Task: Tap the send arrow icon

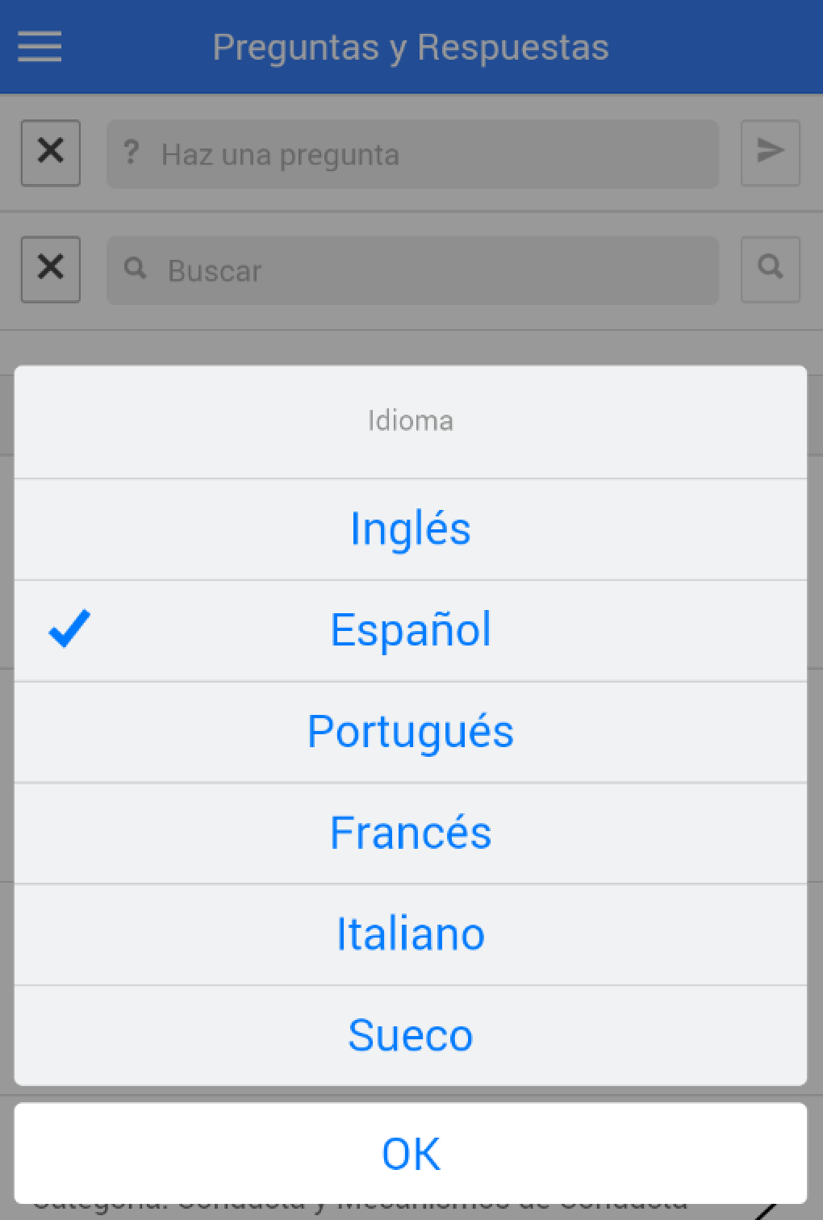Action: click(x=771, y=152)
